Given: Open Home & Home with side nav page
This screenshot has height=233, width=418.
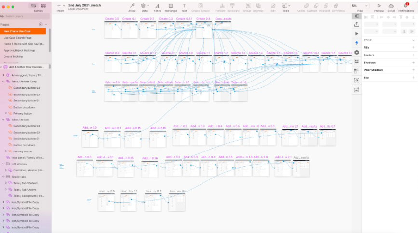Looking at the screenshot, I should click(x=23, y=44).
